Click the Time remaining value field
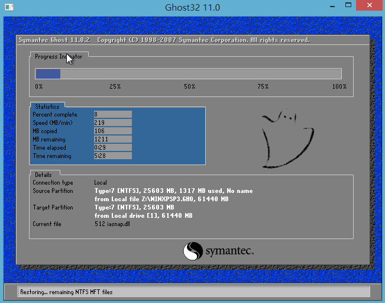Screen dimensions: 385x303 click(x=112, y=156)
